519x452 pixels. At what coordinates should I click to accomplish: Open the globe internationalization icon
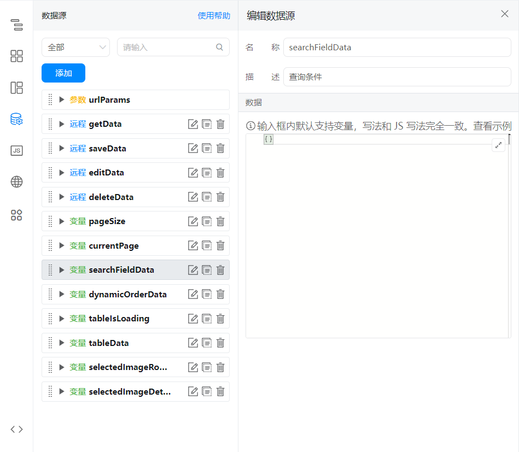pos(16,182)
